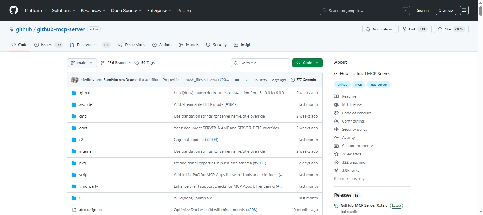This screenshot has height=215, width=483.
Task: Open the command palette icon top right
Action: coord(464,10)
